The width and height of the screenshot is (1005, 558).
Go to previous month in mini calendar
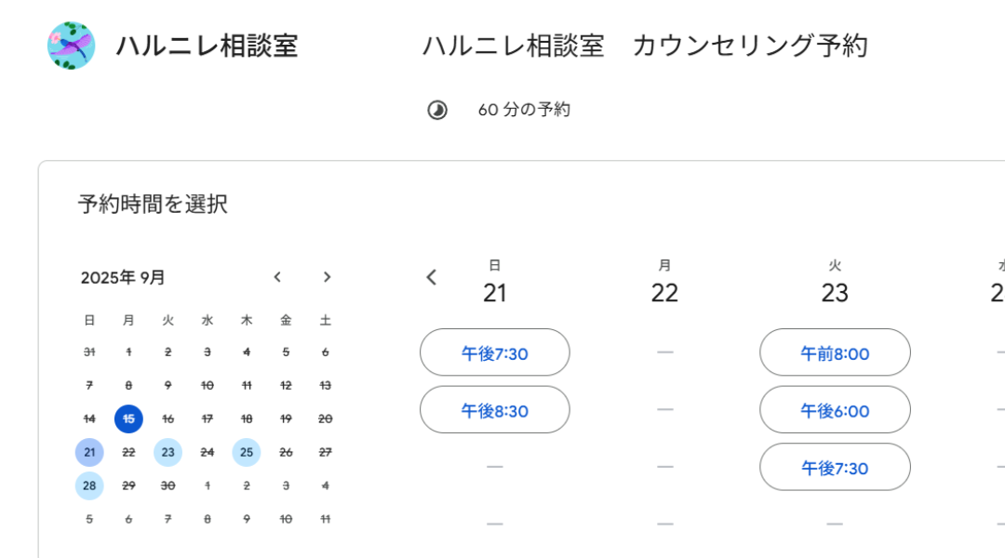[277, 277]
